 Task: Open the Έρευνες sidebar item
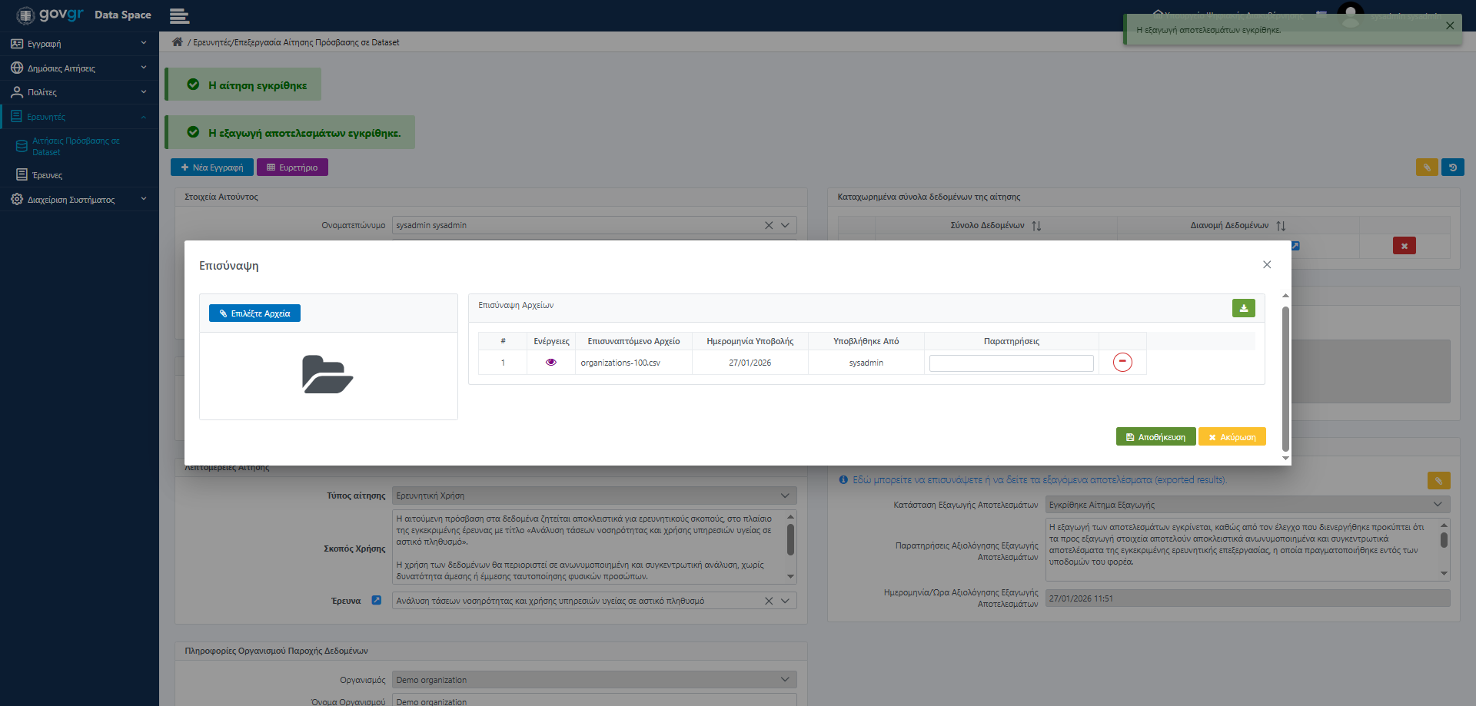tap(48, 175)
